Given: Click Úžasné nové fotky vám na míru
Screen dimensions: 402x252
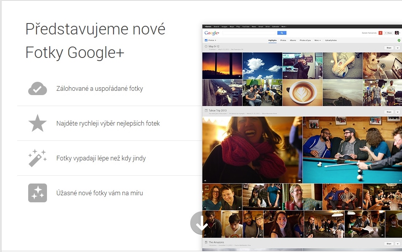Looking at the screenshot, I should coord(99,193).
